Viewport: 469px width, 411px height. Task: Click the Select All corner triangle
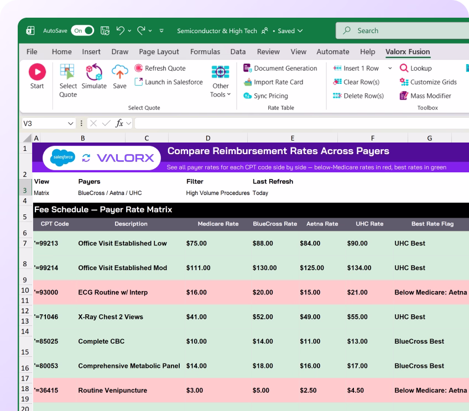click(27, 138)
